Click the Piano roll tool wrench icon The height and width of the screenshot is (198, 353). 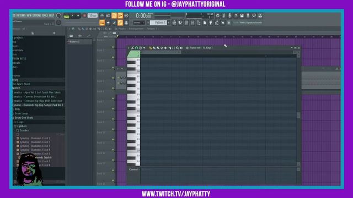[x=132, y=48]
